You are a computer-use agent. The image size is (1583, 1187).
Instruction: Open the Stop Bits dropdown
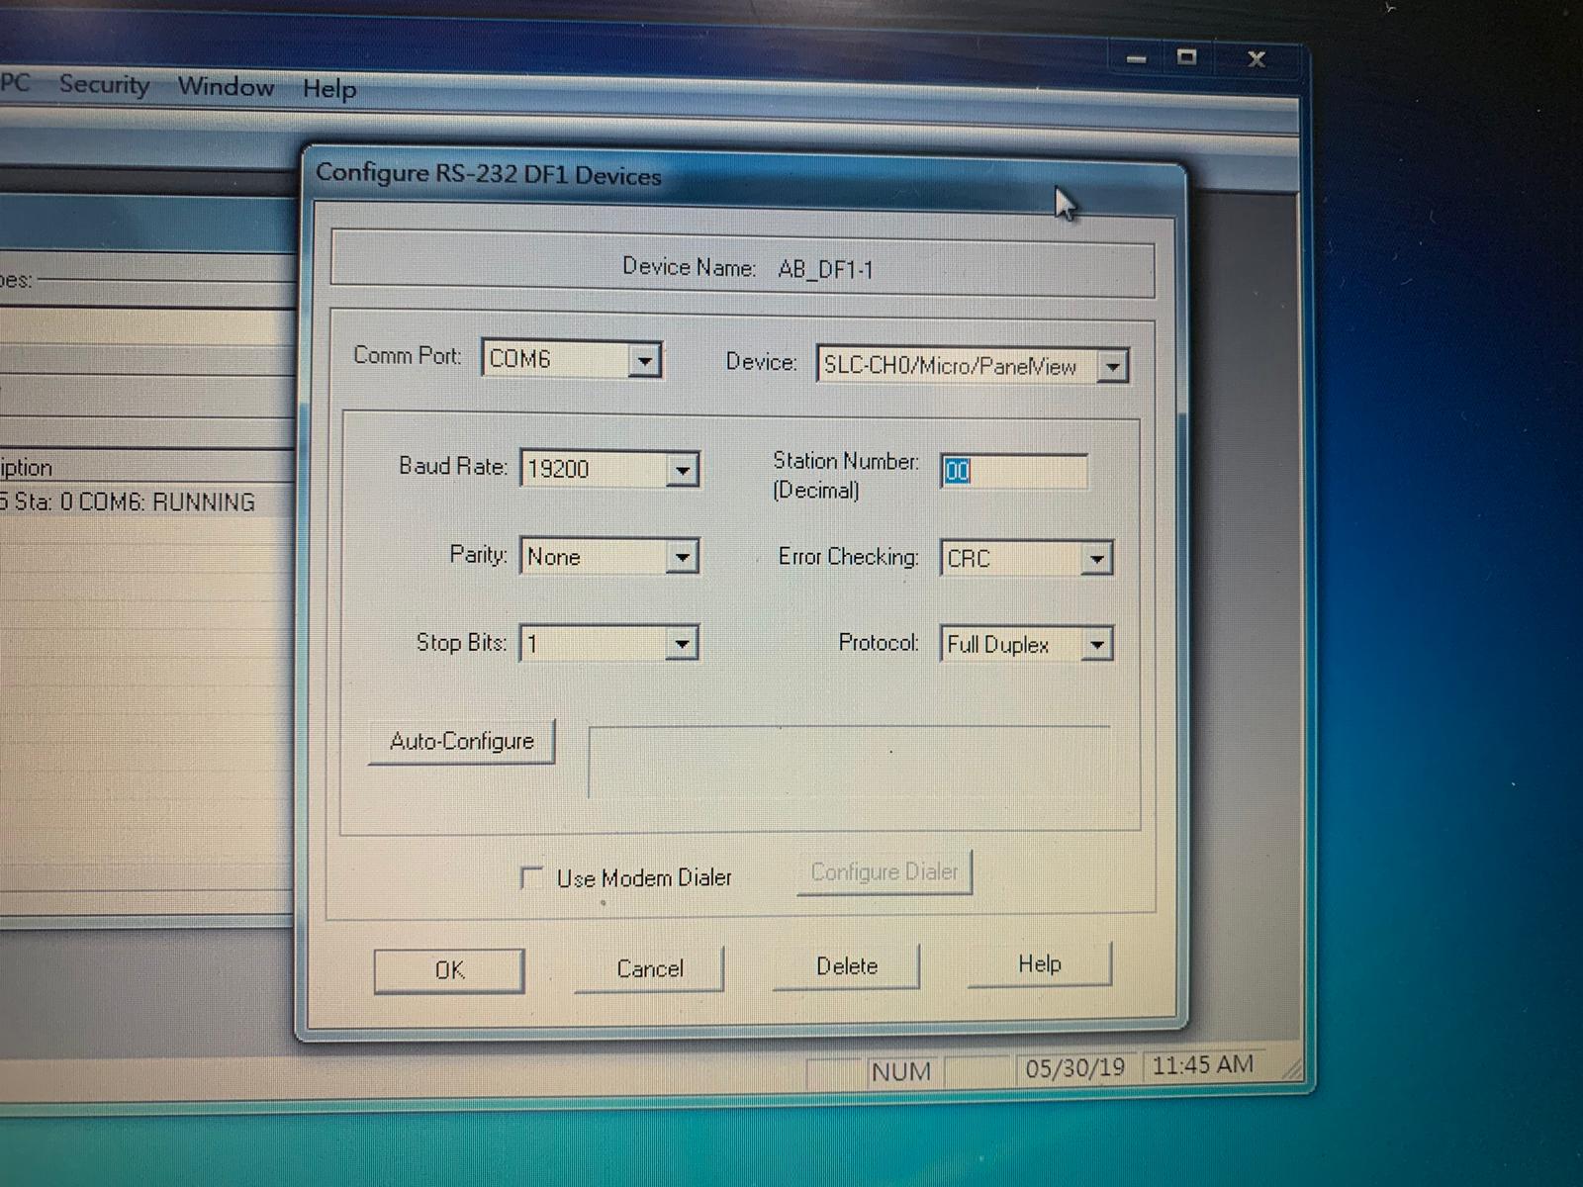pos(681,645)
